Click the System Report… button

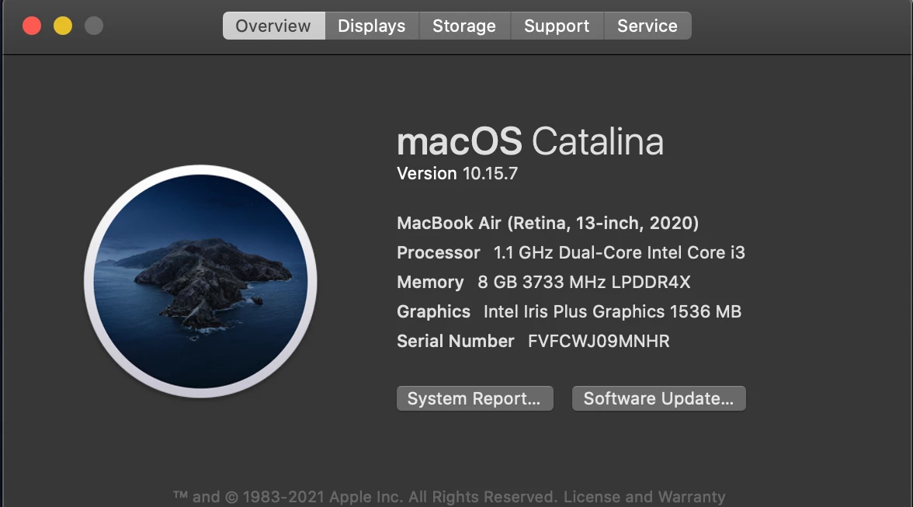coord(474,398)
